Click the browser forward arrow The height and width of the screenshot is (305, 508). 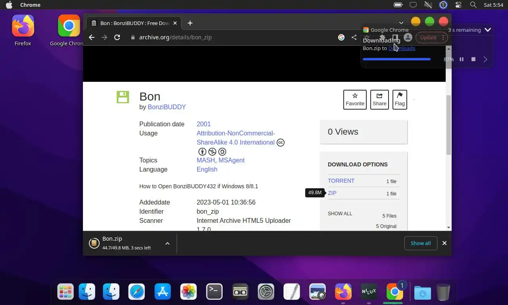[x=104, y=37]
